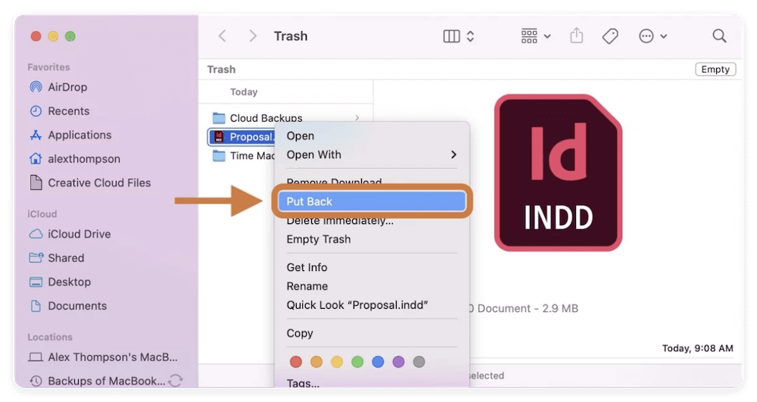Apply the red tag color
The image size is (757, 402).
296,361
